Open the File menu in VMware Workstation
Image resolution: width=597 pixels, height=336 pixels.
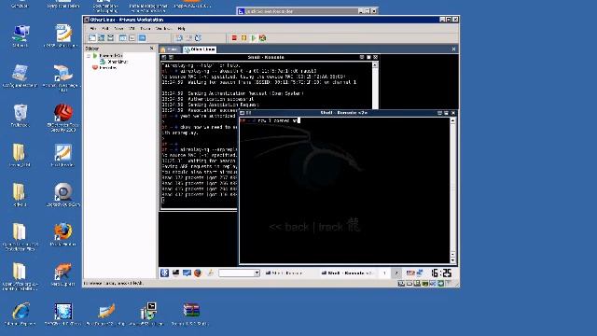(x=93, y=29)
